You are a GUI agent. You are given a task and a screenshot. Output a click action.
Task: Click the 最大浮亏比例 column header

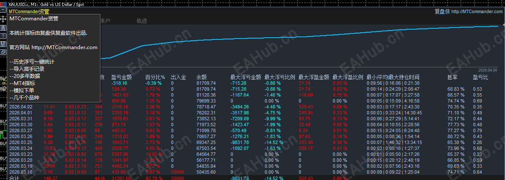click(x=280, y=78)
